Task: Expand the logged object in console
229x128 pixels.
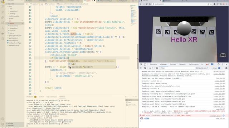Action: [143, 112]
